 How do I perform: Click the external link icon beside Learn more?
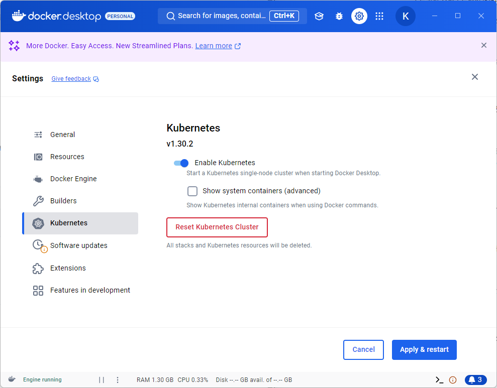[237, 46]
